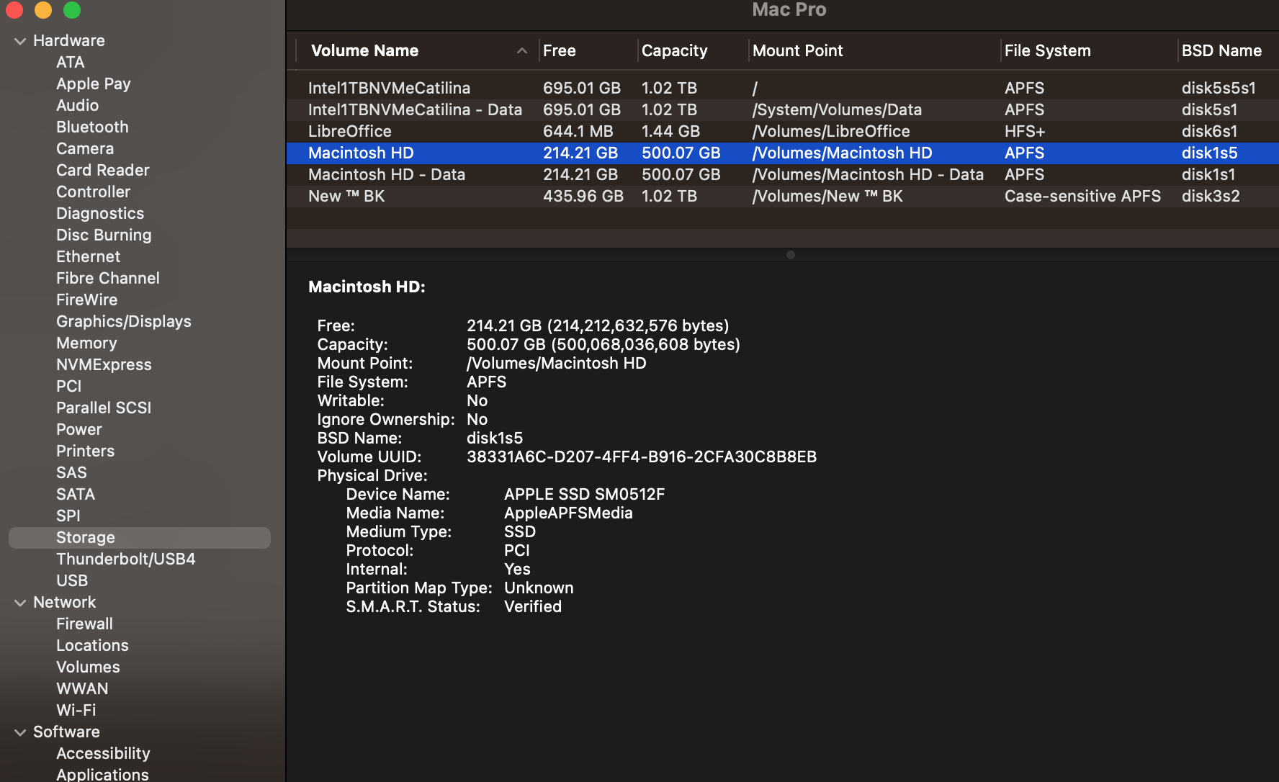Select the Macintosh HD - Data volume row

point(783,175)
